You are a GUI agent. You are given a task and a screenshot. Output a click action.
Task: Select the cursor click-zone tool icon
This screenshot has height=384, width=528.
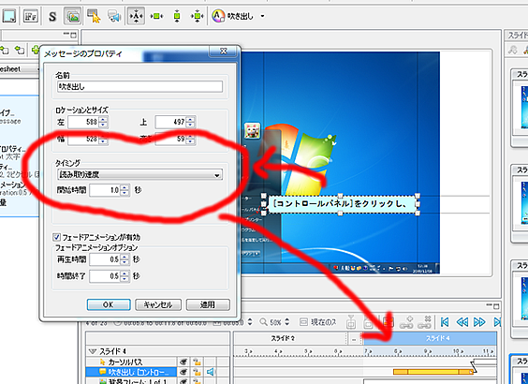(x=94, y=16)
